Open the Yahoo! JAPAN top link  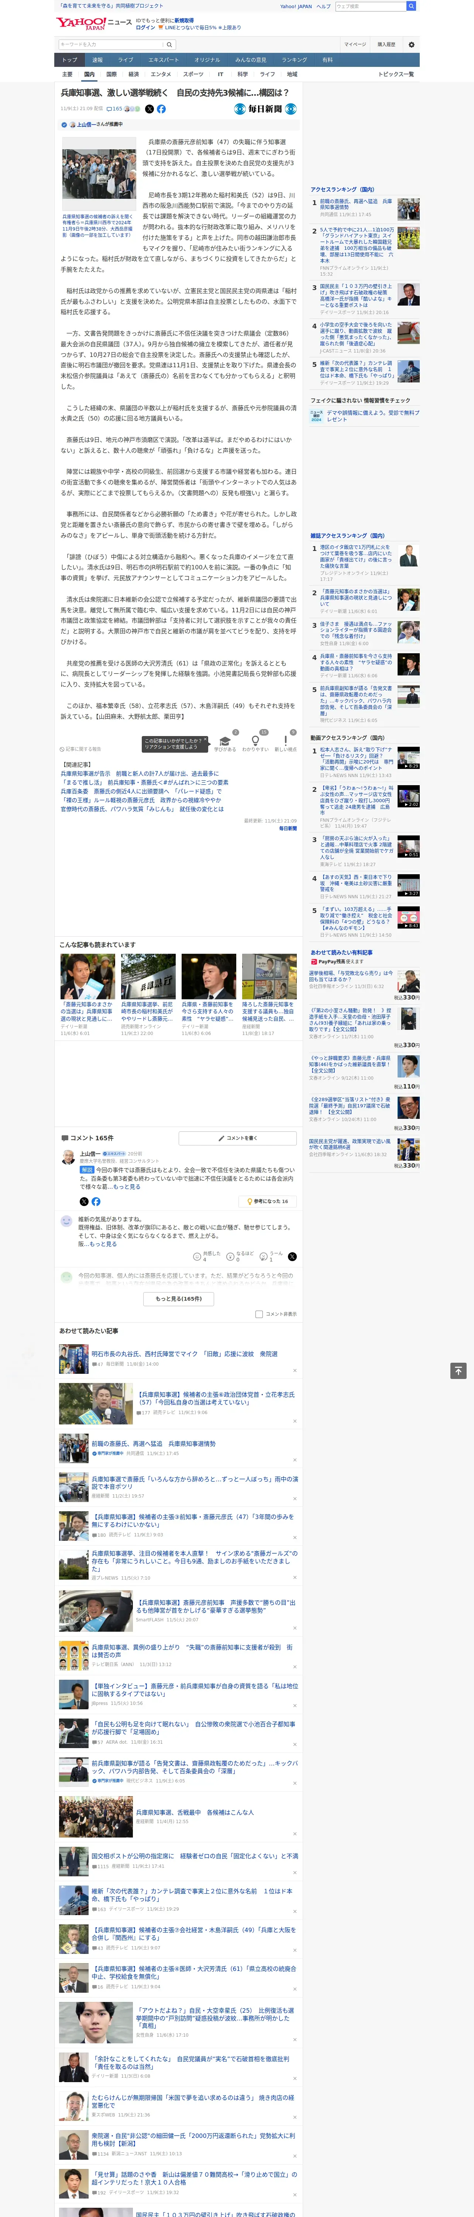(x=296, y=6)
